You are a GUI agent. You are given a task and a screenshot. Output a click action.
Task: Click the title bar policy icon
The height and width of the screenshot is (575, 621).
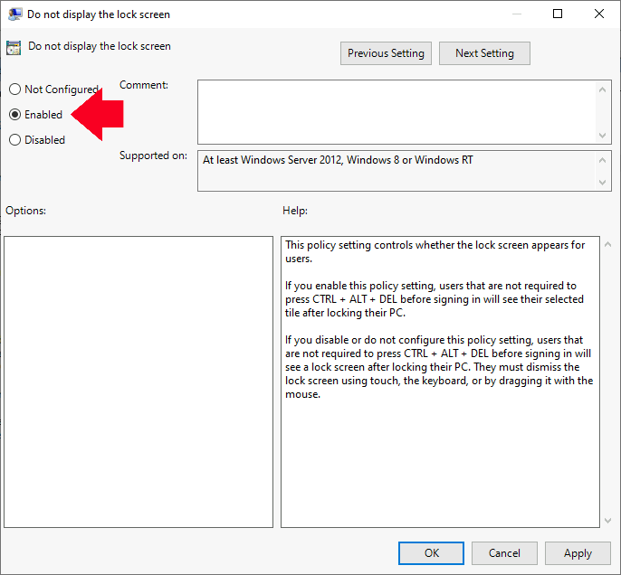point(15,14)
